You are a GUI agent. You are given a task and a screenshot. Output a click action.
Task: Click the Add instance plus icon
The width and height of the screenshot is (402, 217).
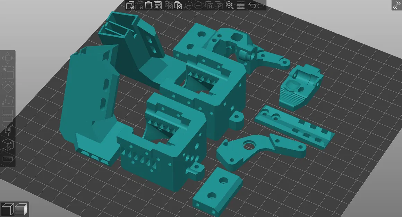(x=189, y=5)
